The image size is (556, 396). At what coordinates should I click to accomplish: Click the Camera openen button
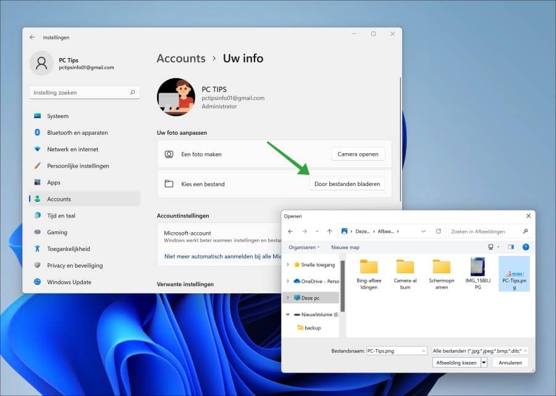358,154
